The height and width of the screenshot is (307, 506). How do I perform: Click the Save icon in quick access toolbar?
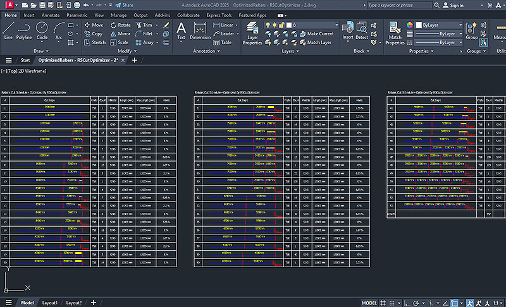pyautogui.click(x=42, y=5)
